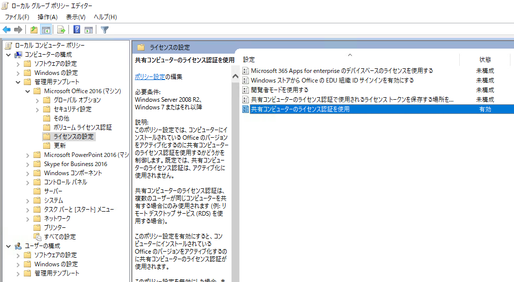Click the policy icon of 閲覧者モードを使用する

click(x=245, y=90)
